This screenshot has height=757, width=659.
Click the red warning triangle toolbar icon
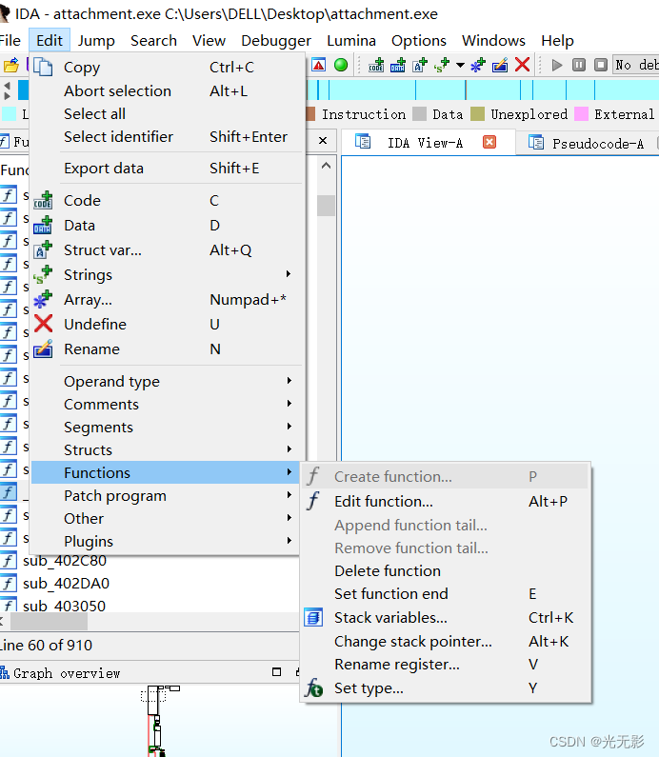tap(319, 65)
